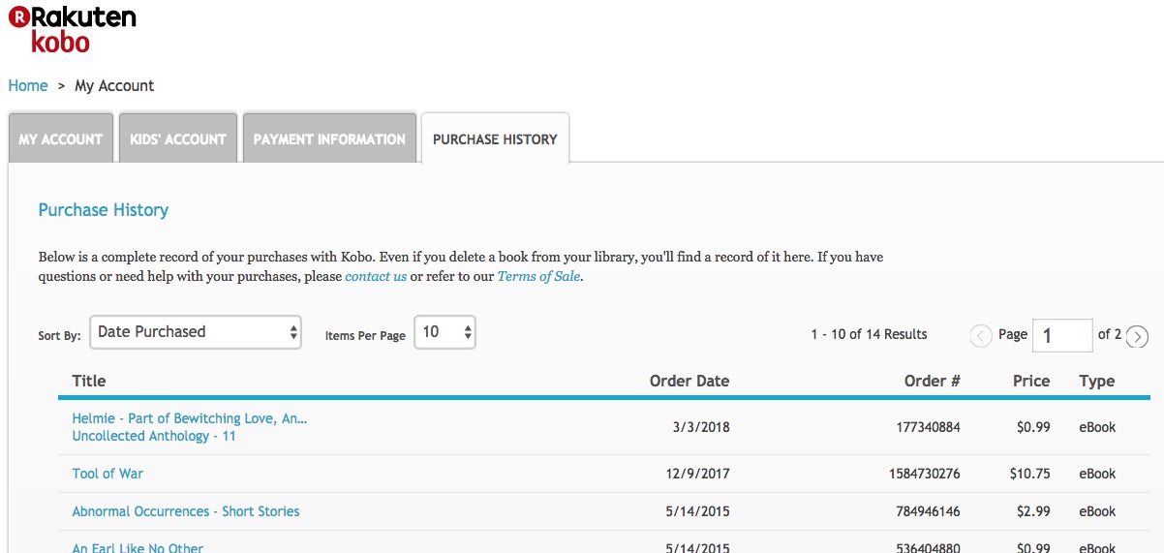Viewport: 1164px width, 553px height.
Task: Select the Purchase History tab
Action: [495, 138]
